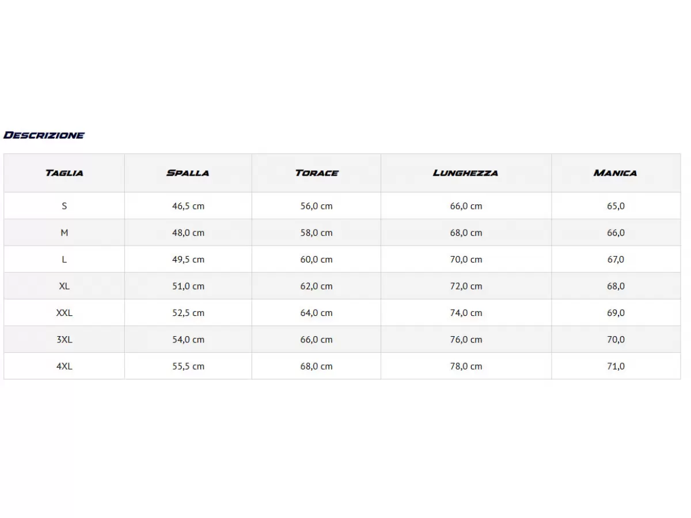Select size 4XL row label
This screenshot has height=518, width=691.
(x=64, y=366)
